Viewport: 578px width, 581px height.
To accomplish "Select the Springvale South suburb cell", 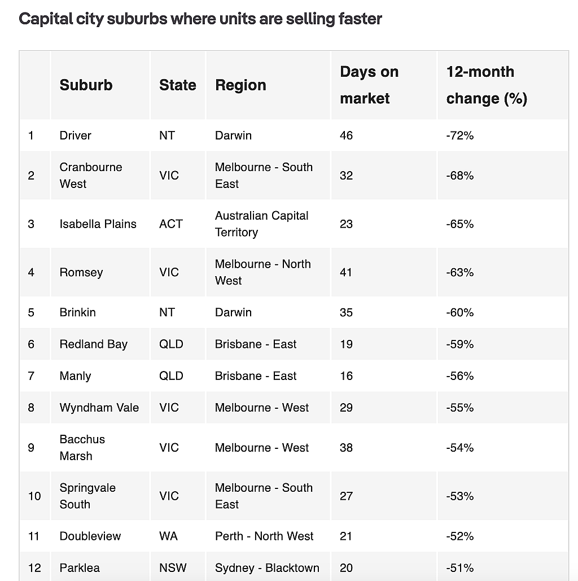I will coord(100,496).
